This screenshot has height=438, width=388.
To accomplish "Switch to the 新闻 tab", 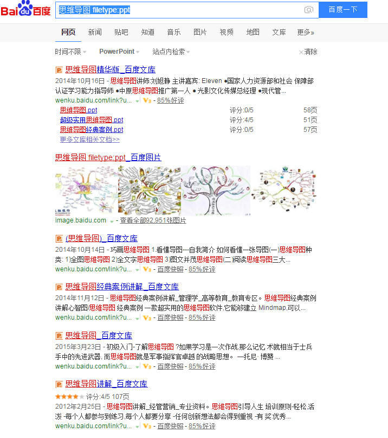I will [95, 33].
